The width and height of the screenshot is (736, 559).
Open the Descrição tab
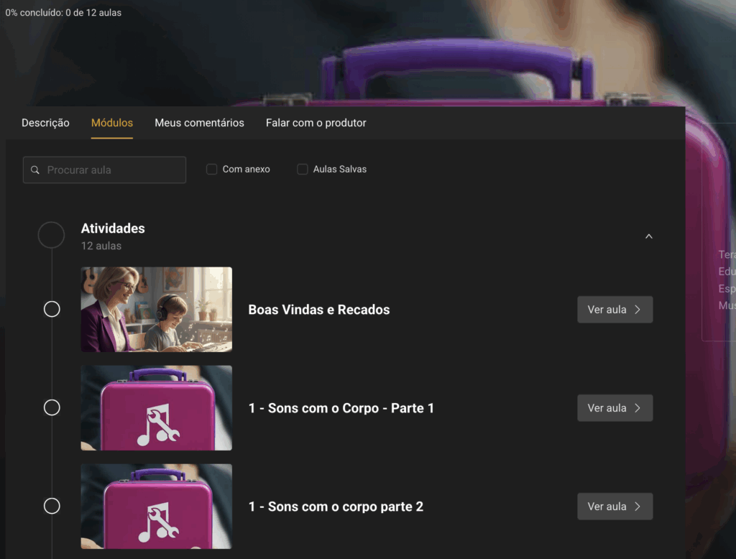pos(45,123)
